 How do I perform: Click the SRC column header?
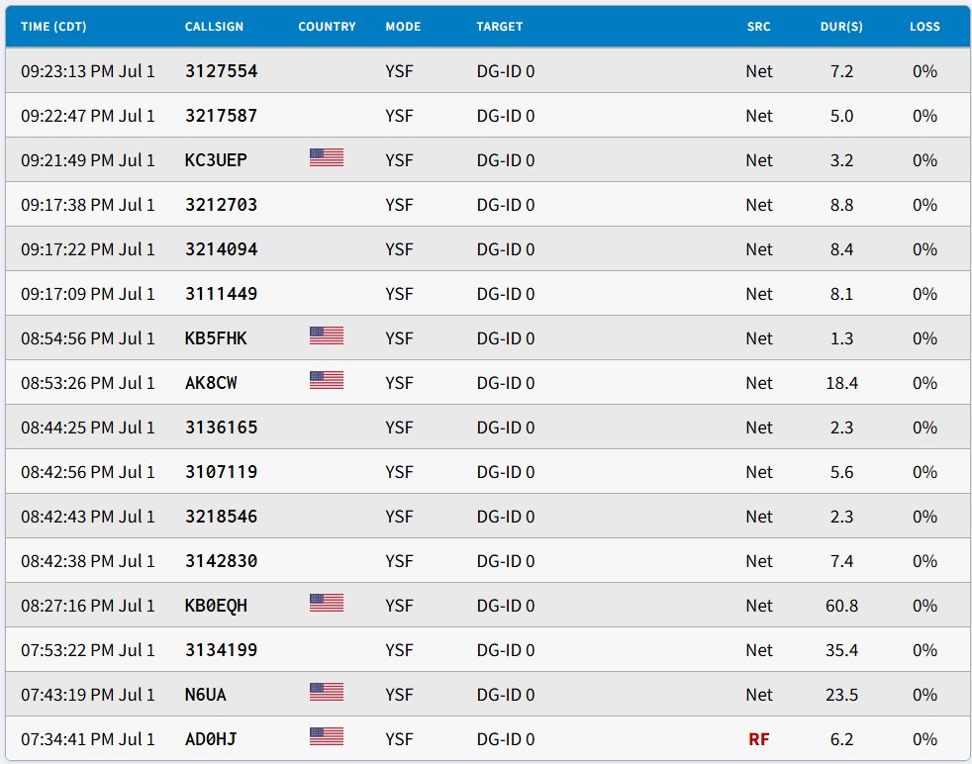point(759,27)
